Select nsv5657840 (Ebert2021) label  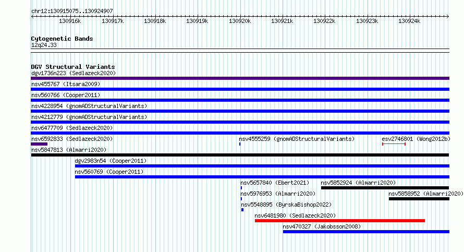[x=275, y=183]
